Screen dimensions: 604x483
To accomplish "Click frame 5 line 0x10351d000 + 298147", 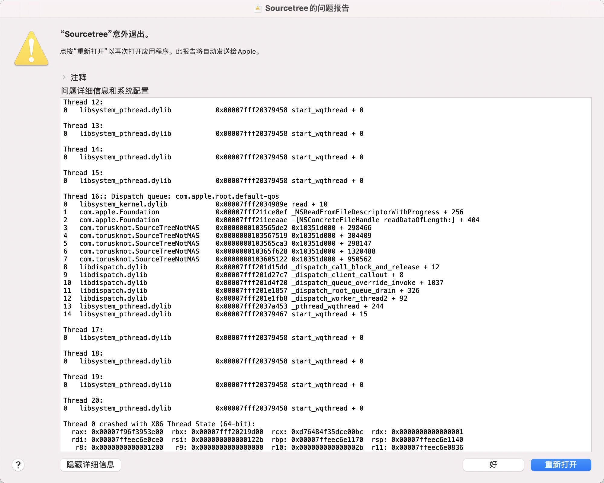I will coord(217,243).
